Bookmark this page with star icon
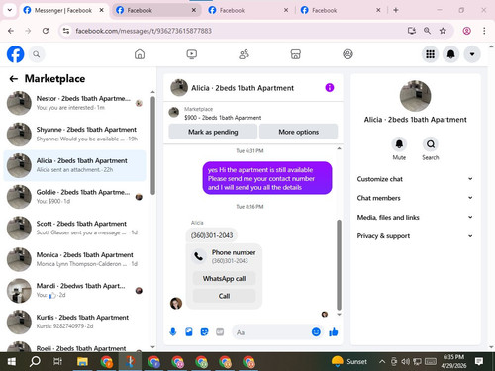 (x=443, y=31)
